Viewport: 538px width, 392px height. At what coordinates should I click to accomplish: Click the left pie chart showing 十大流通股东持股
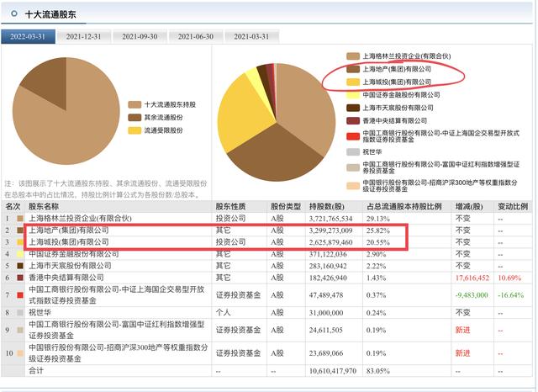tap(66, 111)
